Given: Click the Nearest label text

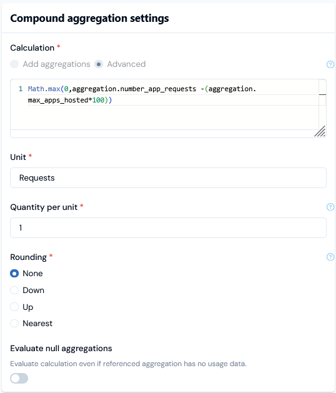Looking at the screenshot, I should [x=37, y=323].
